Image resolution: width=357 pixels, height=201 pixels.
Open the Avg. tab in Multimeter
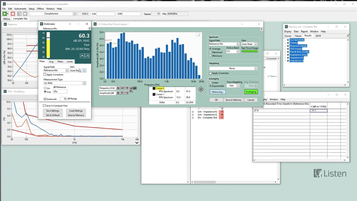51,62
